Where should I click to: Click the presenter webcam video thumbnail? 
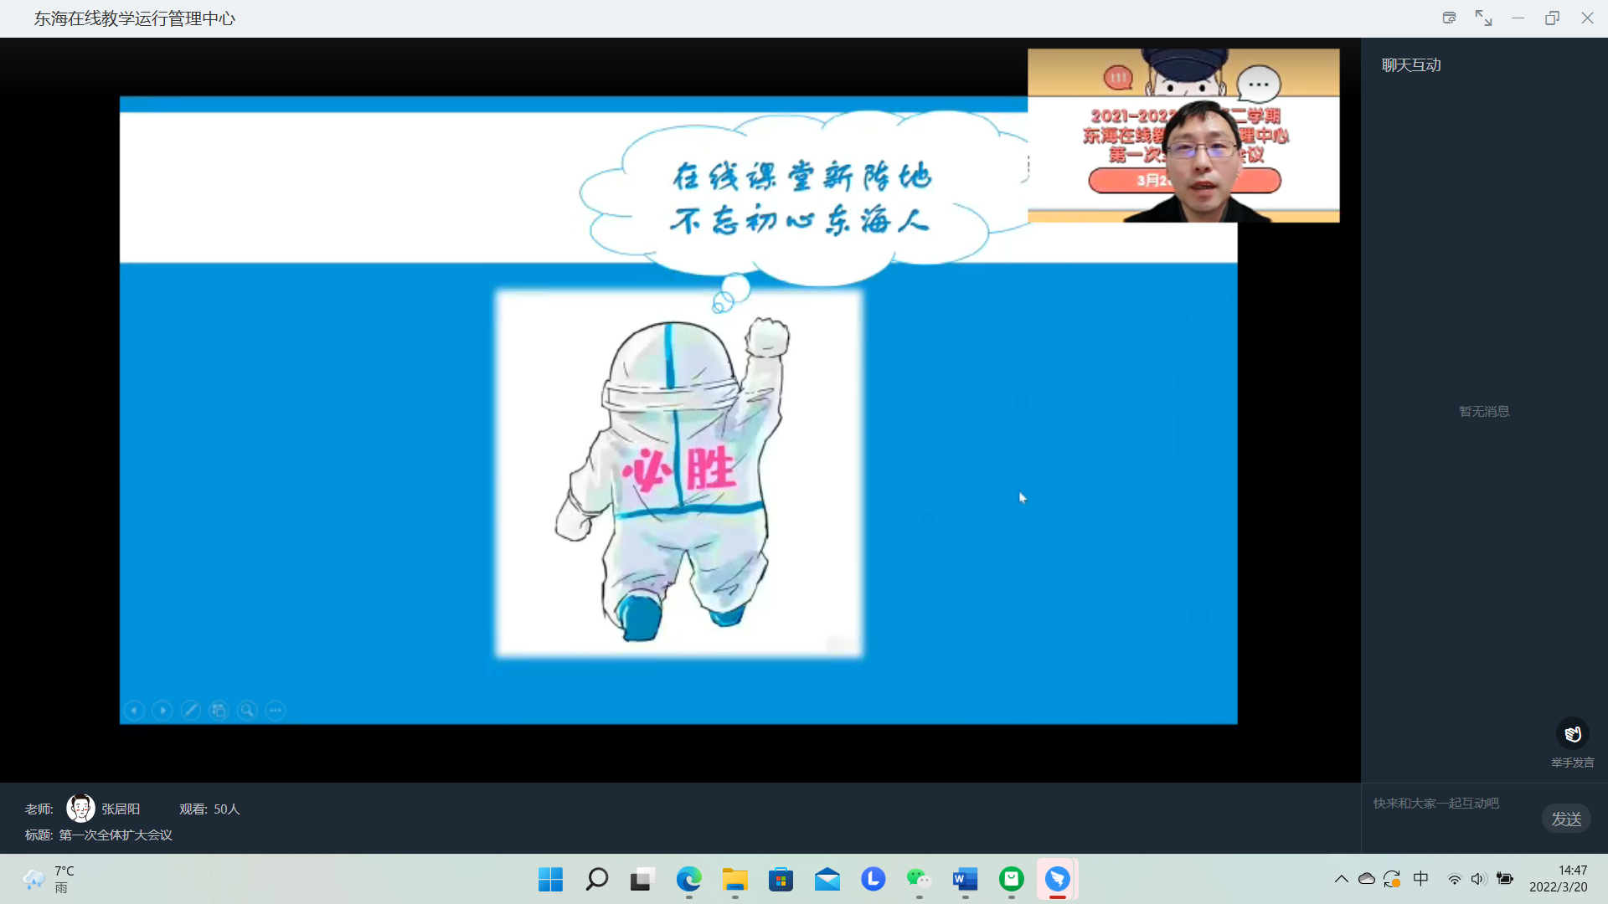tap(1183, 136)
